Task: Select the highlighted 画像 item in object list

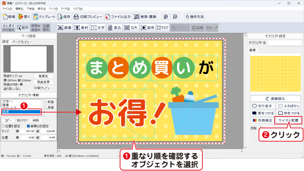Action: pos(21,112)
